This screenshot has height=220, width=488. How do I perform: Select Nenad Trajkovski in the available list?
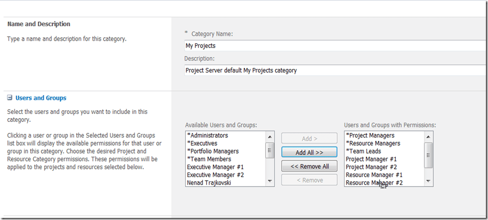[x=209, y=182]
